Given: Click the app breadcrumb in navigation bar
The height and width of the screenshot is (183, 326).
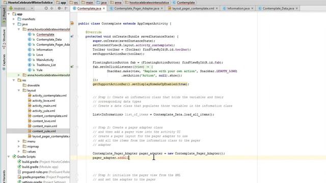Looking at the screenshot, I should [x=61, y=3].
